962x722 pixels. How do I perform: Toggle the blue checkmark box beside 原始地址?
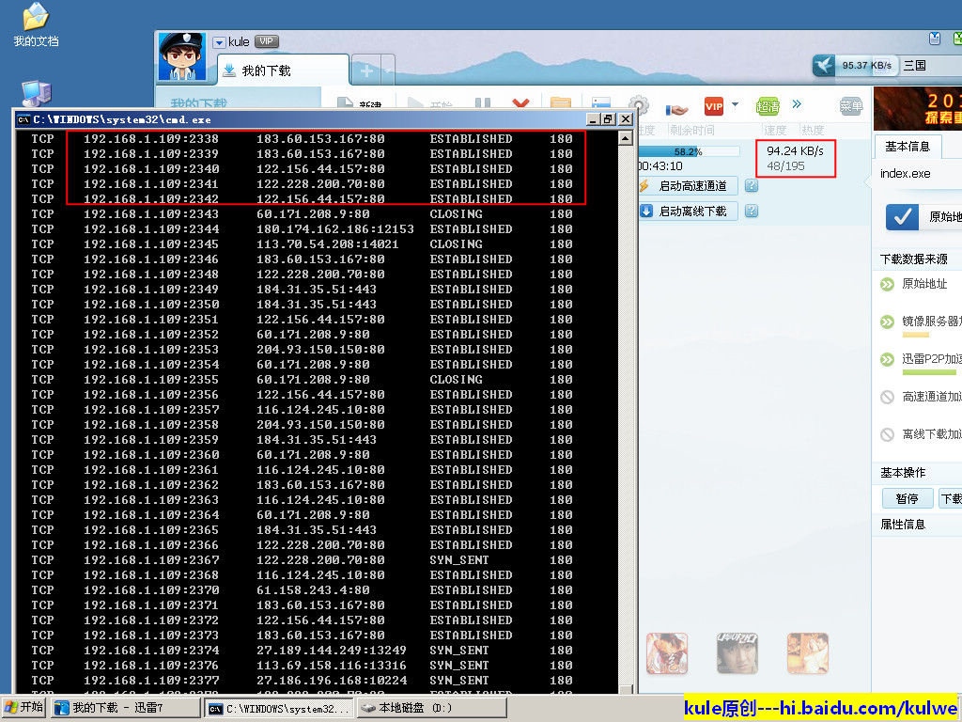[902, 216]
